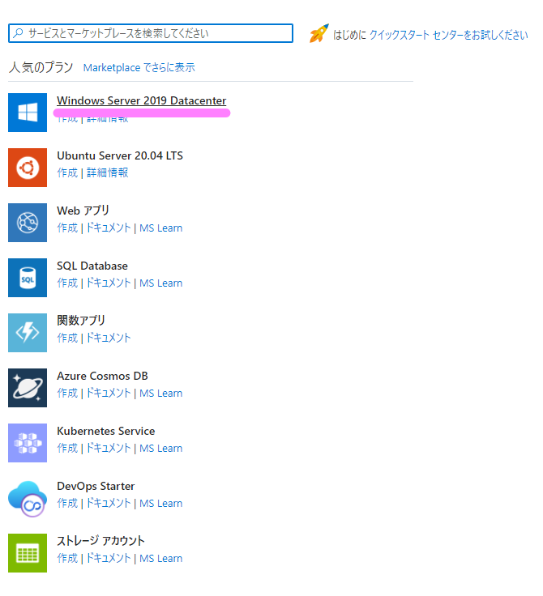543x596 pixels.
Task: Select the ストレージ アカウント title text
Action: pos(100,541)
